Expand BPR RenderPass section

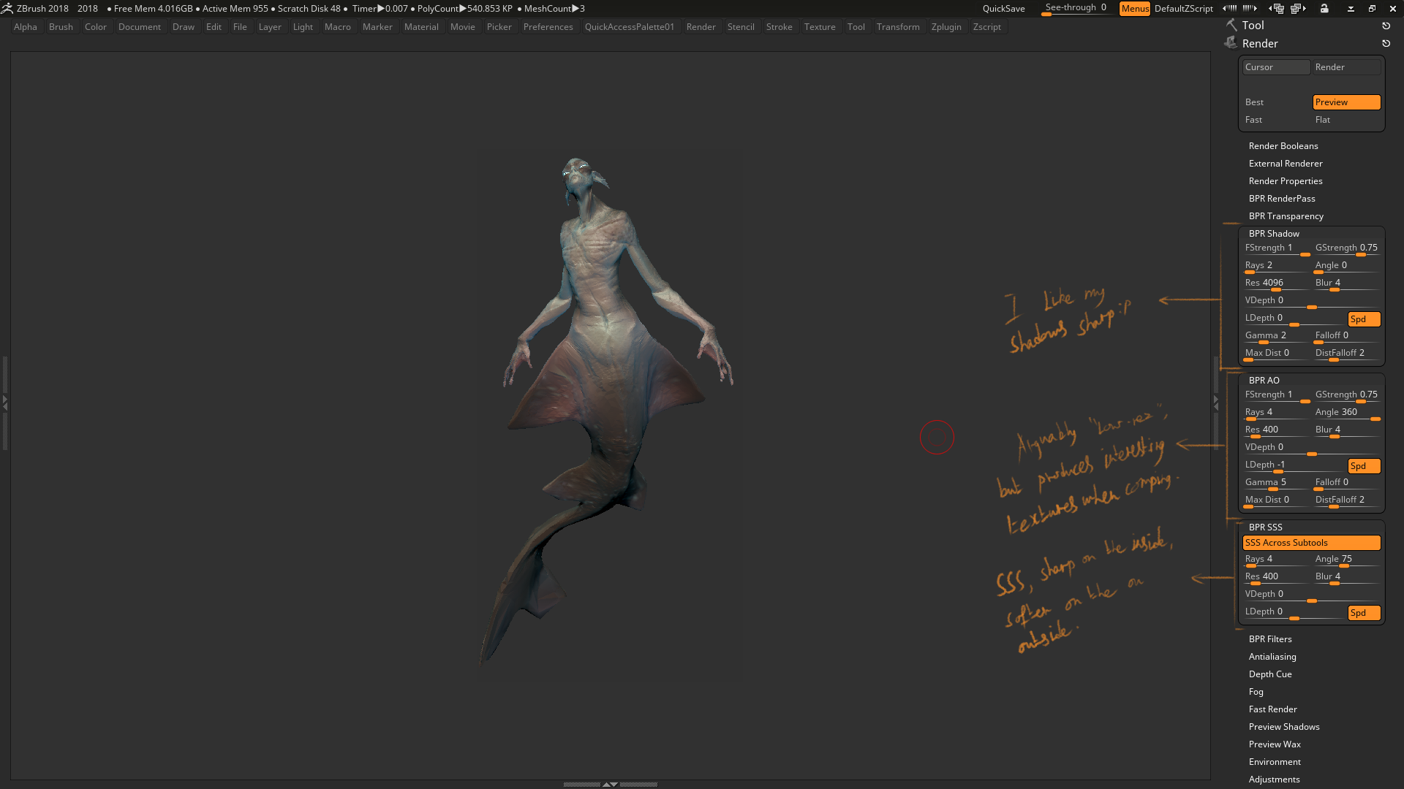pos(1282,199)
